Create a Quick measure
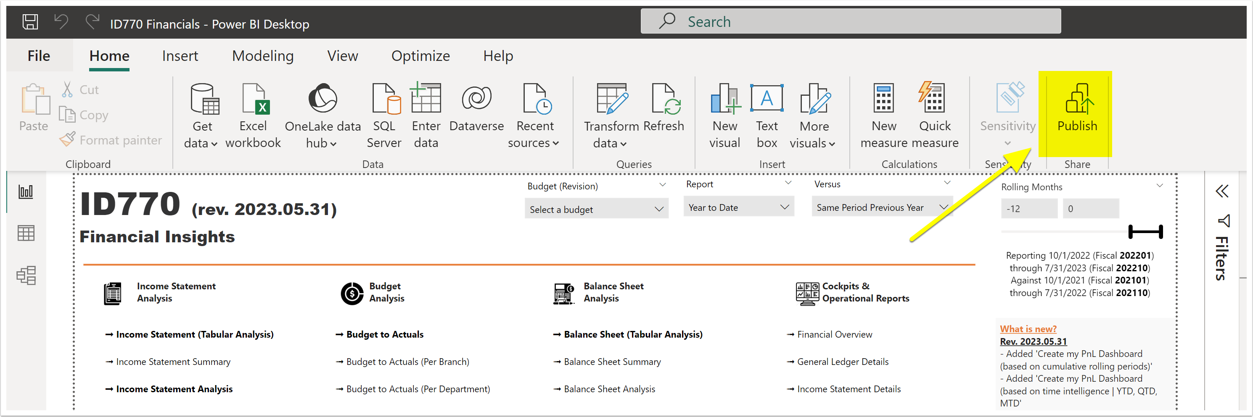The height and width of the screenshot is (417, 1253). pyautogui.click(x=934, y=115)
